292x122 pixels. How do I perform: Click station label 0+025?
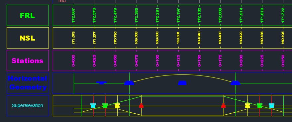pos(94,61)
